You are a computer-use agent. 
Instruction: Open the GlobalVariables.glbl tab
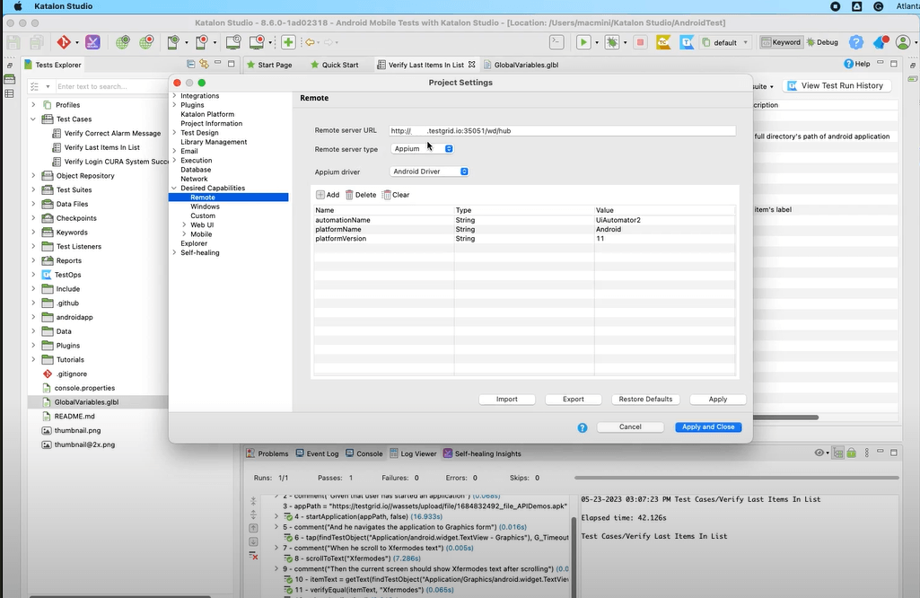pyautogui.click(x=521, y=65)
